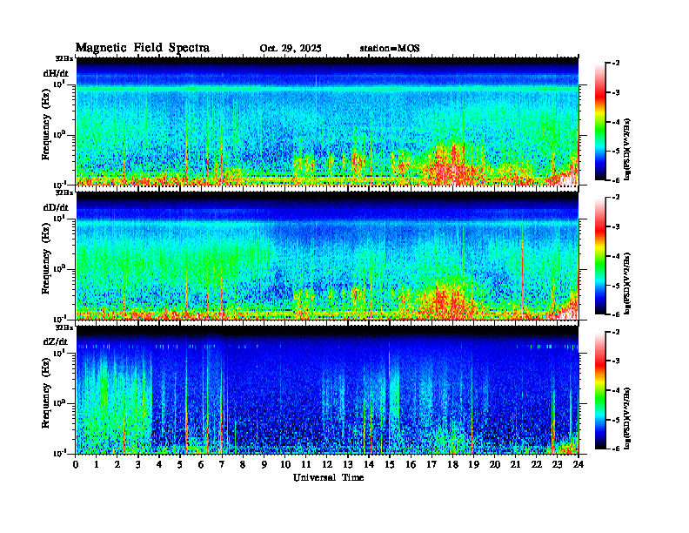Click the '-6' tick on the dZ/dt colorbar
This screenshot has height=533, width=689.
click(x=617, y=449)
